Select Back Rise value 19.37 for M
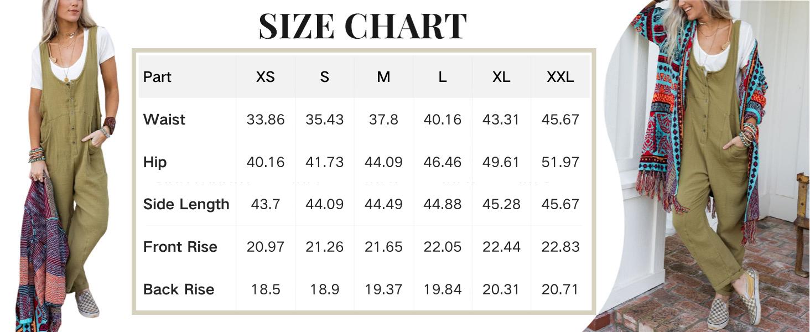 coord(383,289)
